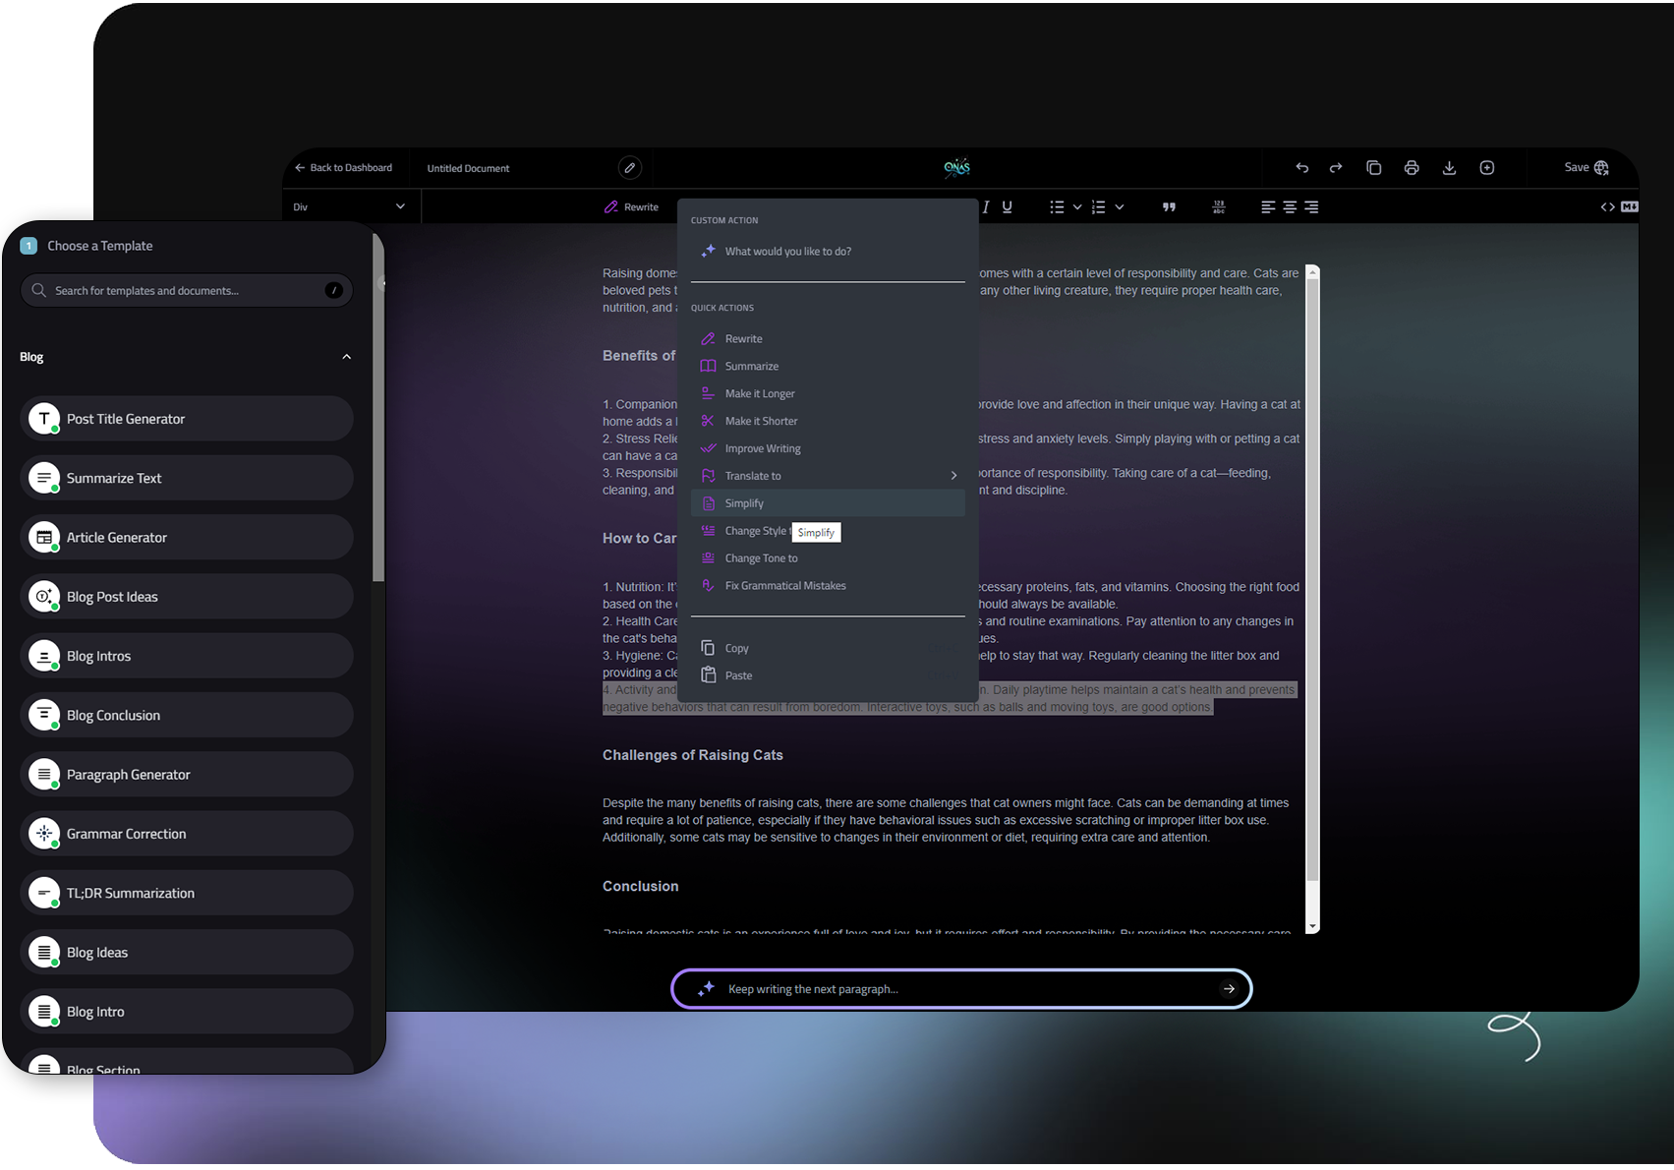Center align text
1674x1170 pixels.
(1290, 206)
